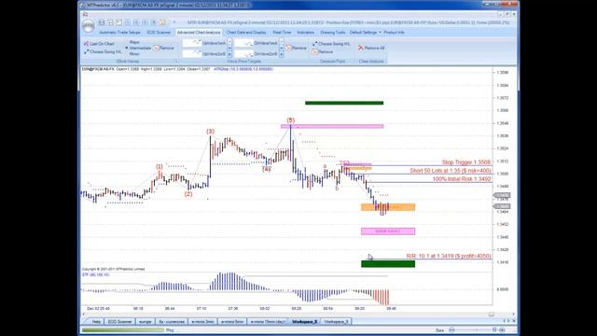Screen dimensions: 597x336
Task: Click the wave (2) label on the chart
Action: 188,194
